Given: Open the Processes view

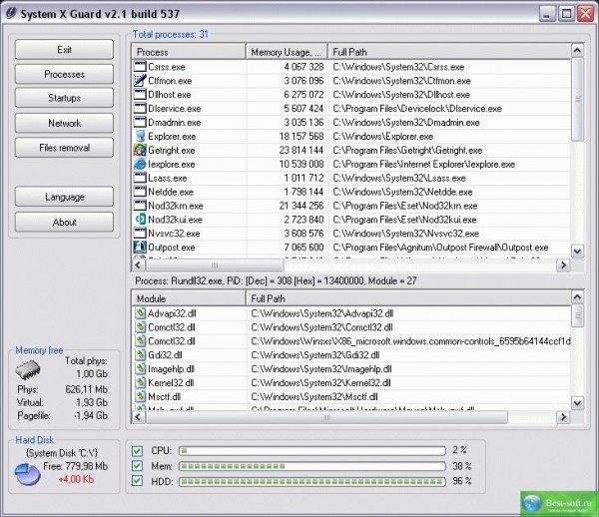Looking at the screenshot, I should [64, 74].
